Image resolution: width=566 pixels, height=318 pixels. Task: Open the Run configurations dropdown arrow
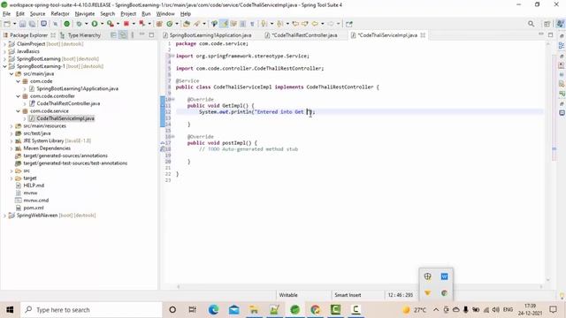point(102,24)
